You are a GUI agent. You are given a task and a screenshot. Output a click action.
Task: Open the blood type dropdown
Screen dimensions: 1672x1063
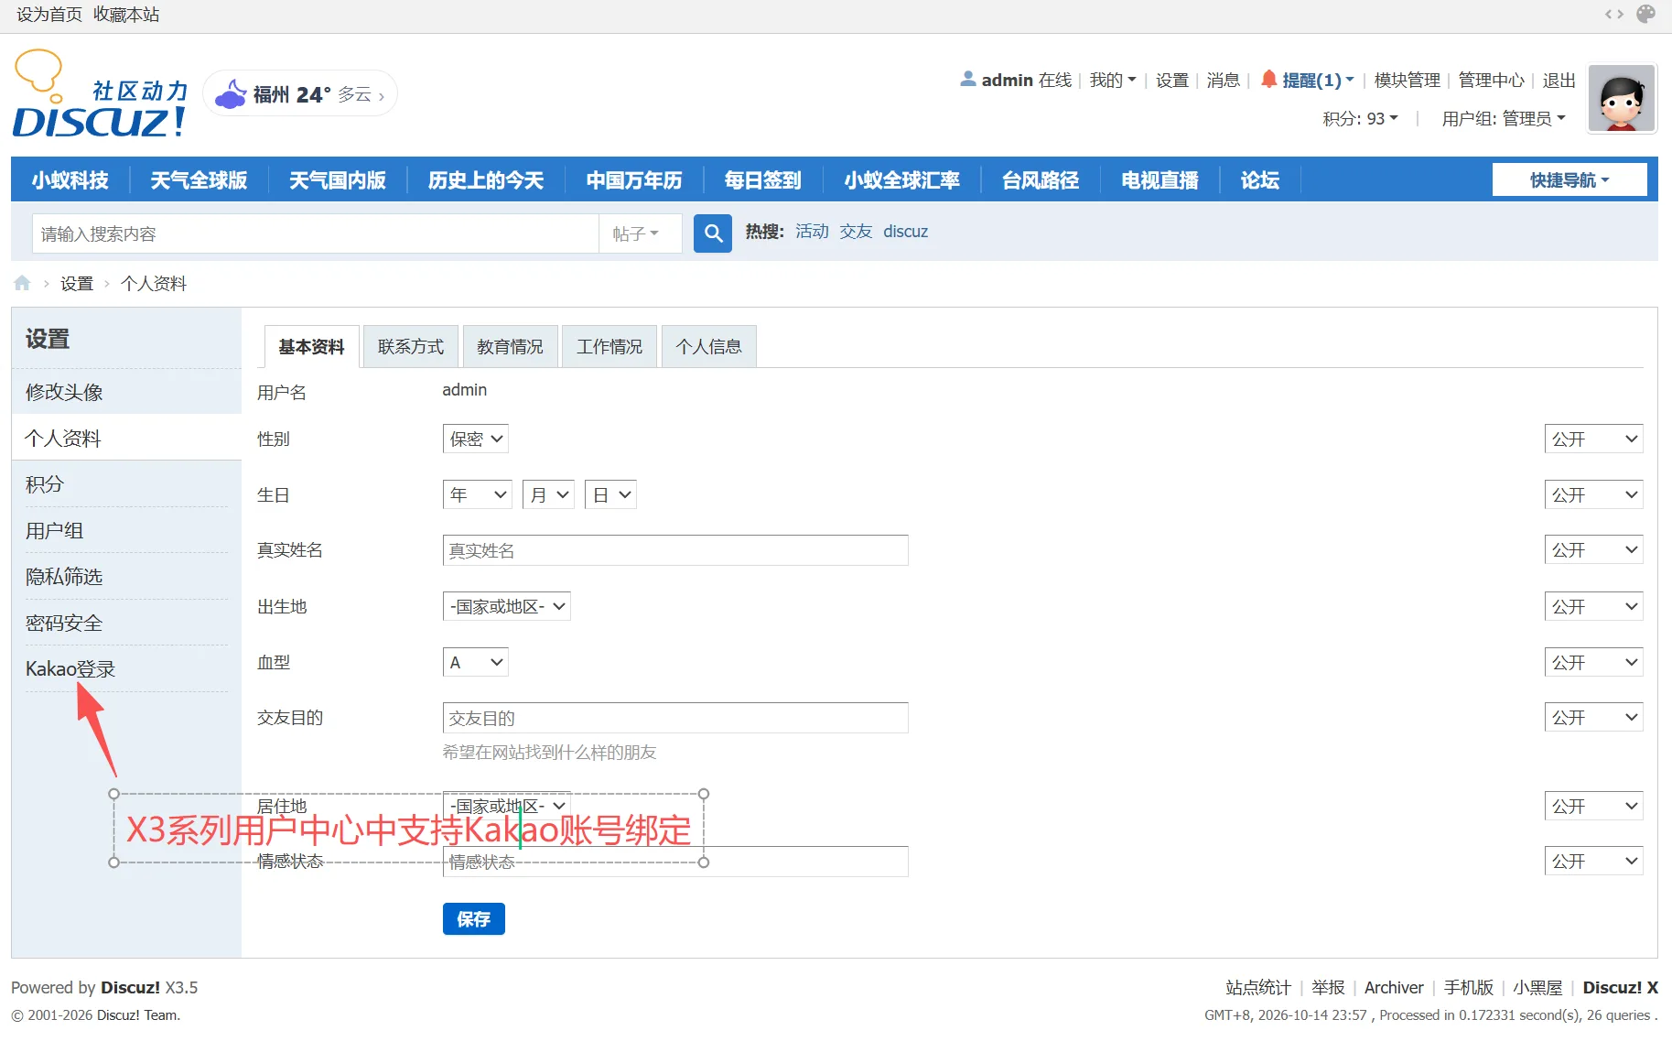pos(476,662)
